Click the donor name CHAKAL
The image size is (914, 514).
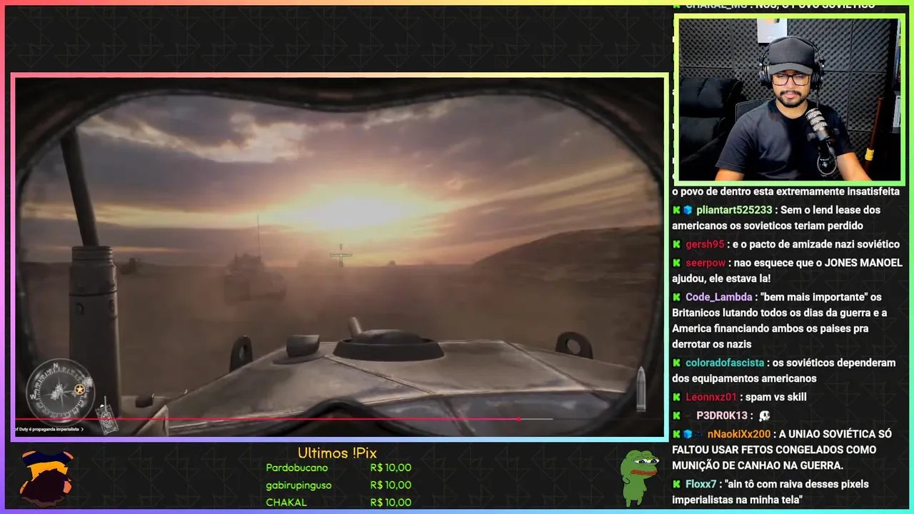[286, 503]
